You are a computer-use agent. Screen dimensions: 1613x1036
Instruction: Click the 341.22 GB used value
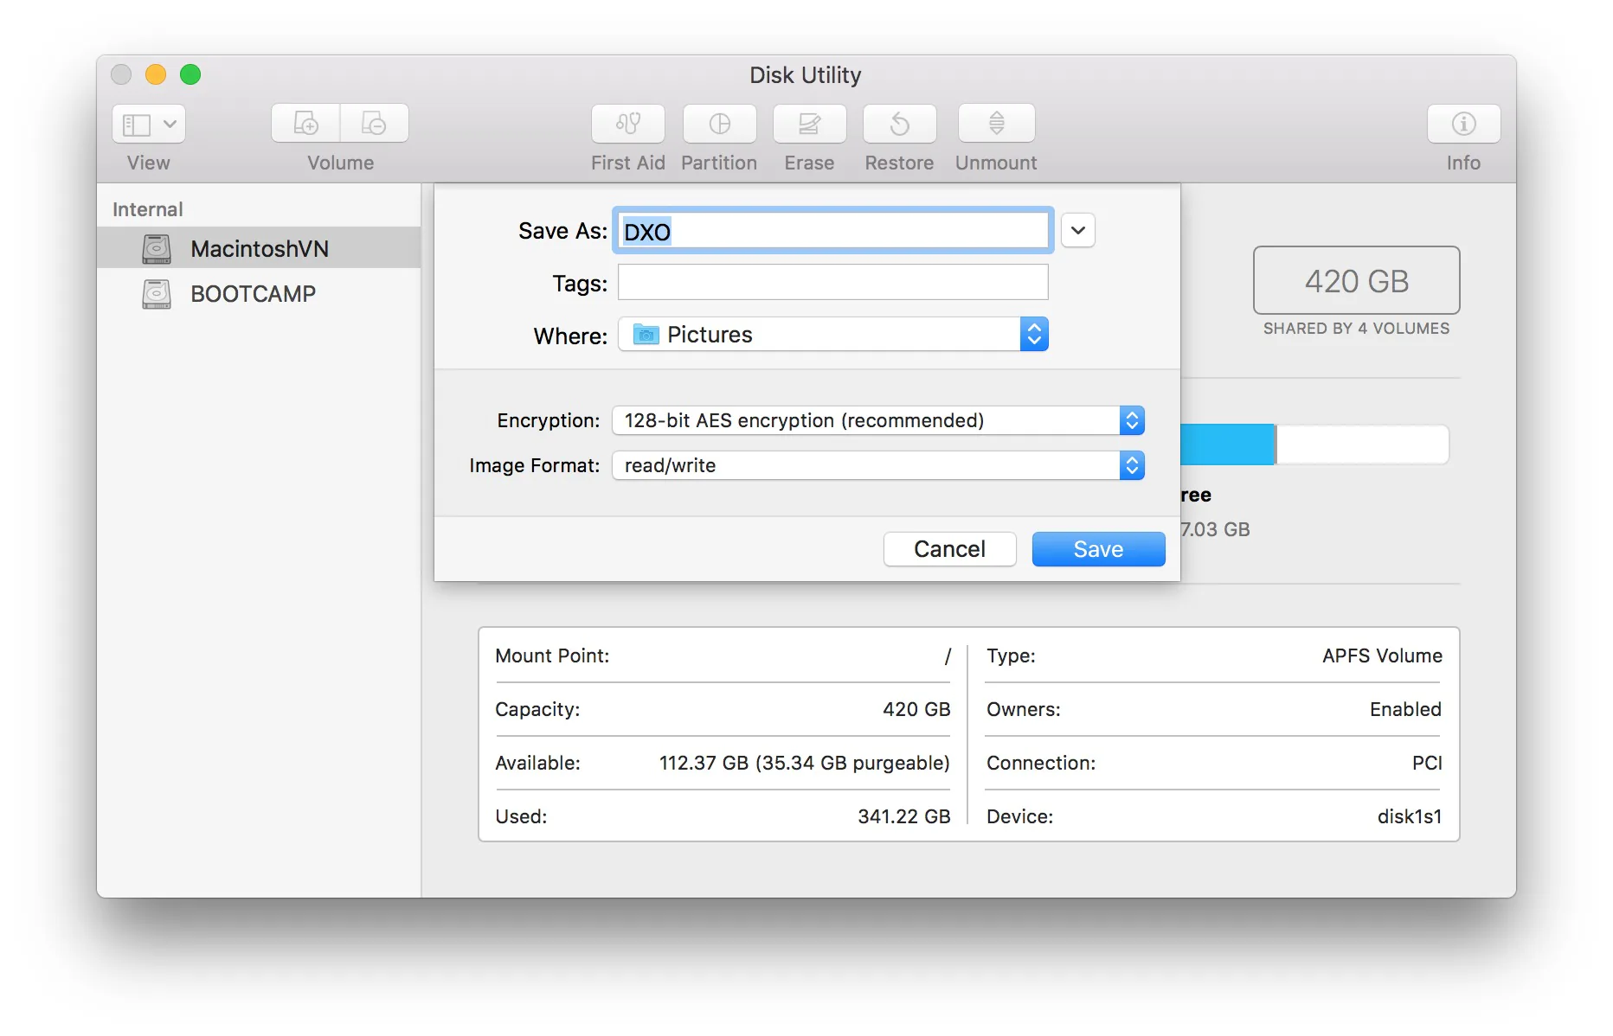point(903,816)
